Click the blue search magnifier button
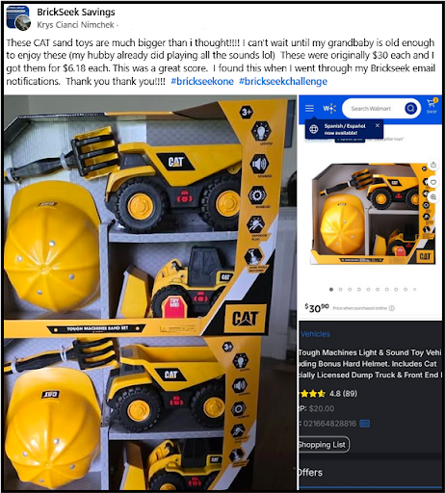The width and height of the screenshot is (445, 493). pos(410,109)
